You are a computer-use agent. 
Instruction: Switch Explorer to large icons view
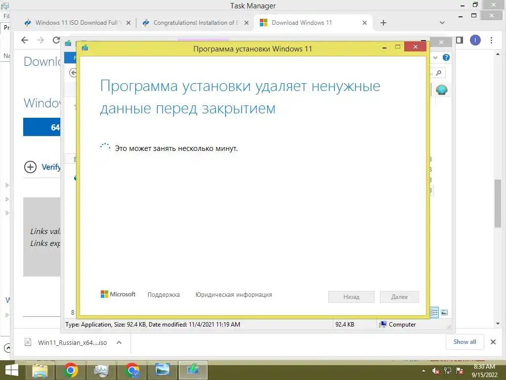pos(444,312)
